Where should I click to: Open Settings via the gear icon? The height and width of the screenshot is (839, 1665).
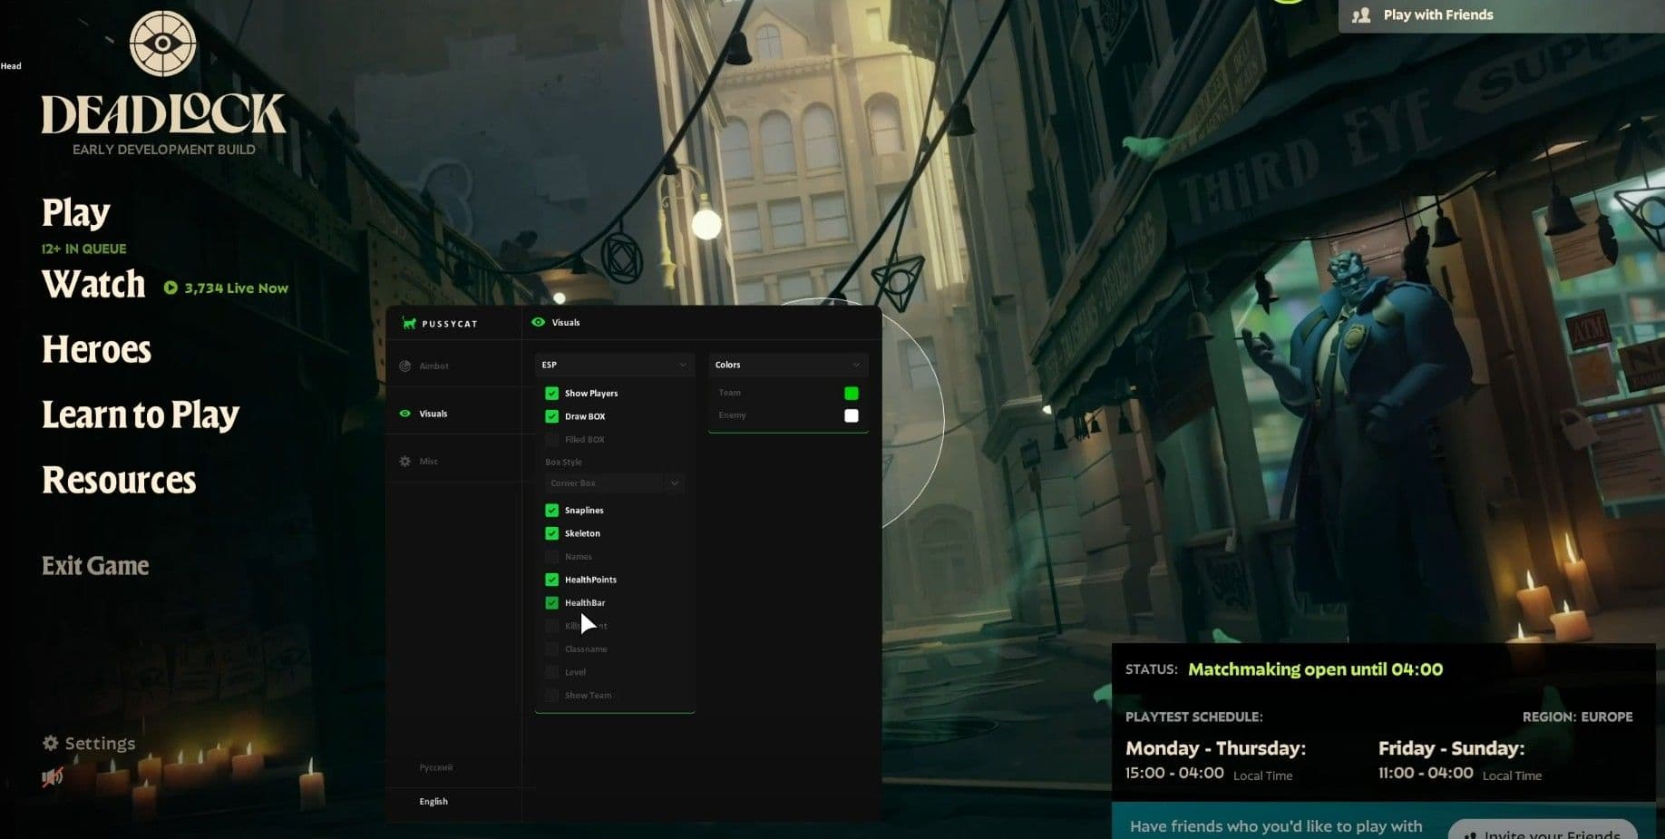[51, 743]
